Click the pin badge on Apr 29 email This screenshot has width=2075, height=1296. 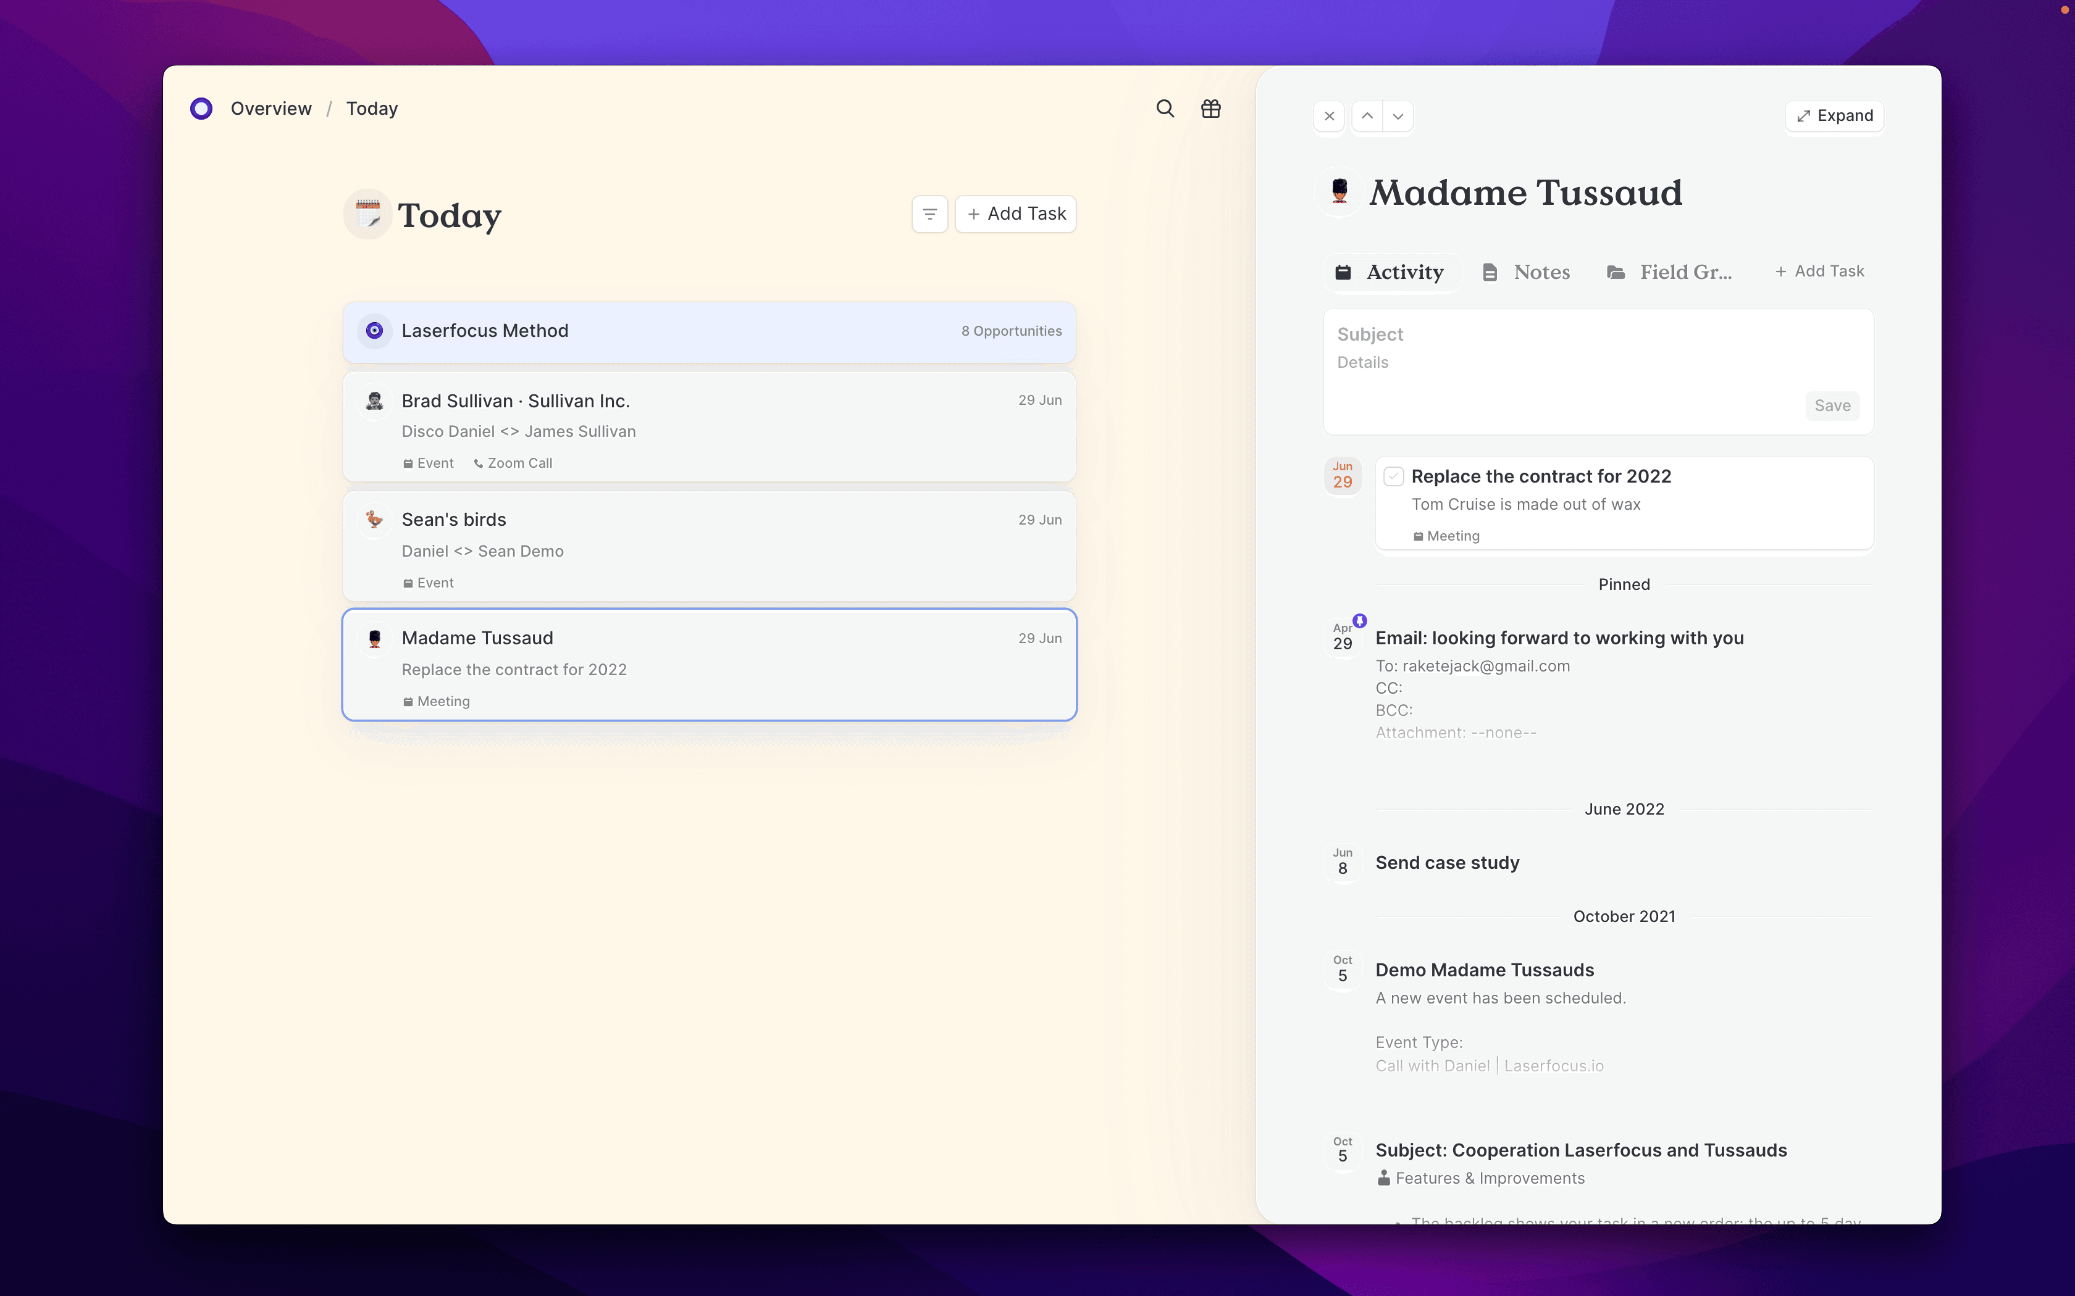point(1360,621)
